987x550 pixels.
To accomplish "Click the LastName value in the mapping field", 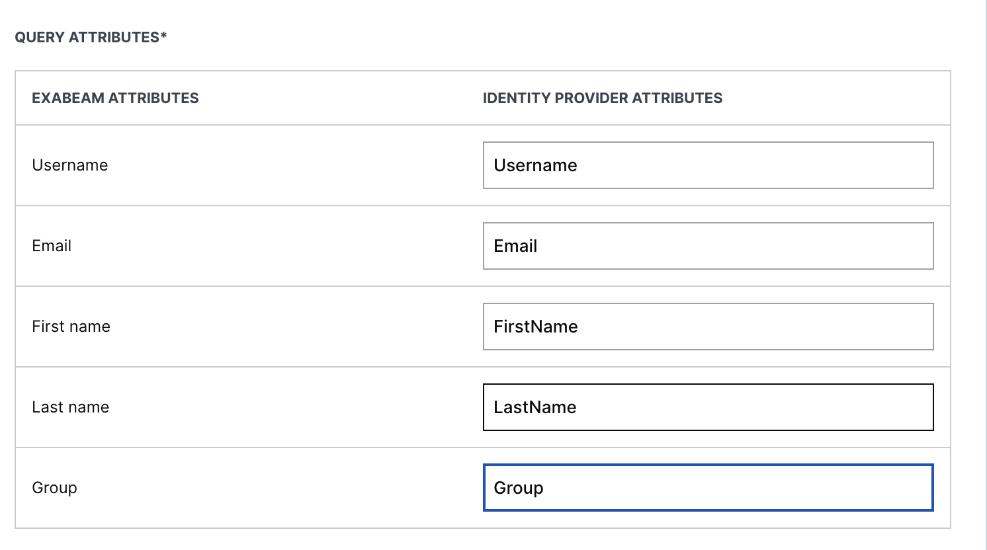I will pos(535,407).
